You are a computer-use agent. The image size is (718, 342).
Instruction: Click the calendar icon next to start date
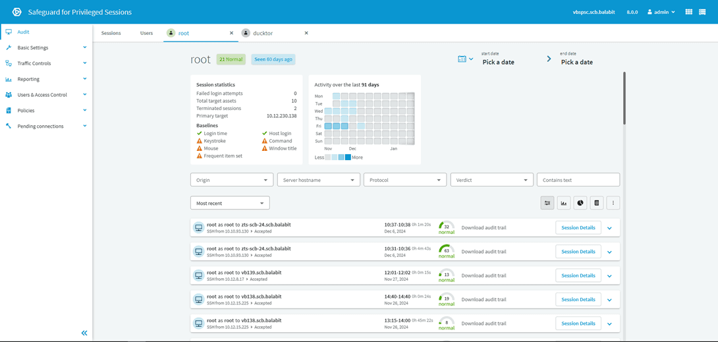(462, 59)
